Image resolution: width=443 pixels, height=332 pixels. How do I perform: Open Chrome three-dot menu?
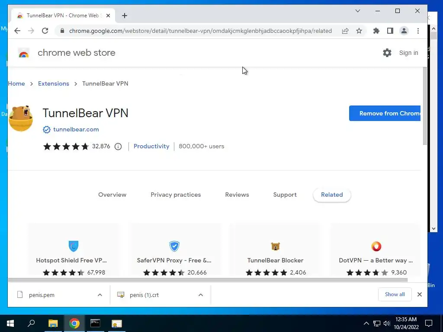pyautogui.click(x=418, y=31)
